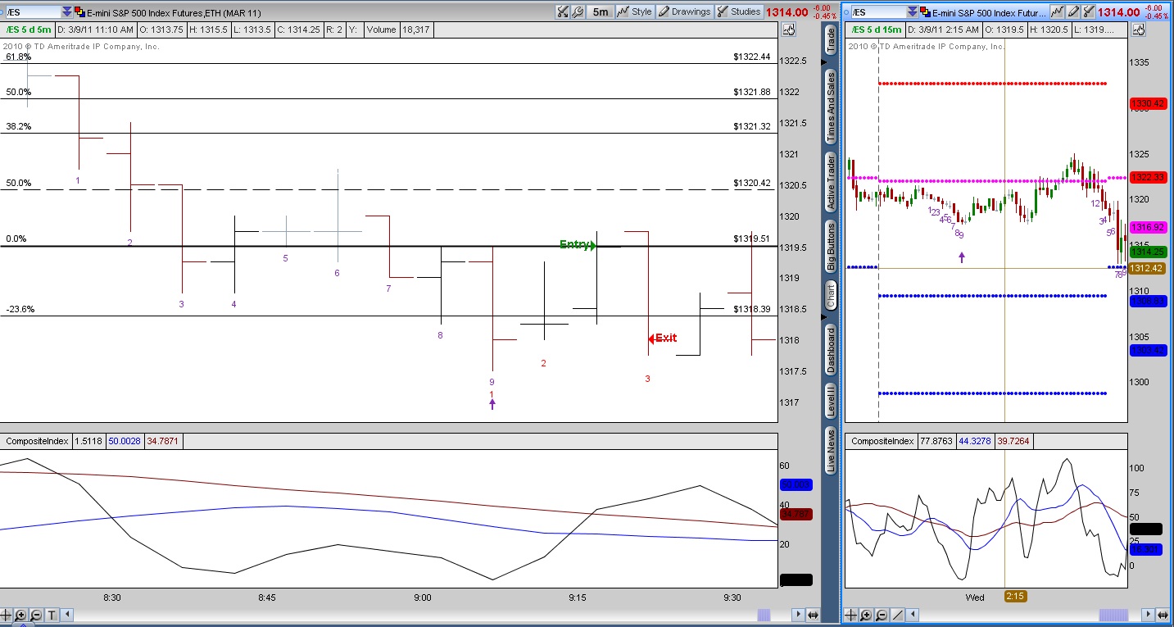The height and width of the screenshot is (627, 1174).
Task: Click the magenta 1322.33 price bubble
Action: [1148, 177]
